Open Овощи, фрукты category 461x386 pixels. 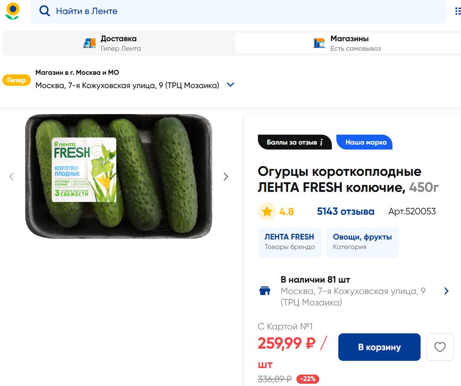(362, 242)
